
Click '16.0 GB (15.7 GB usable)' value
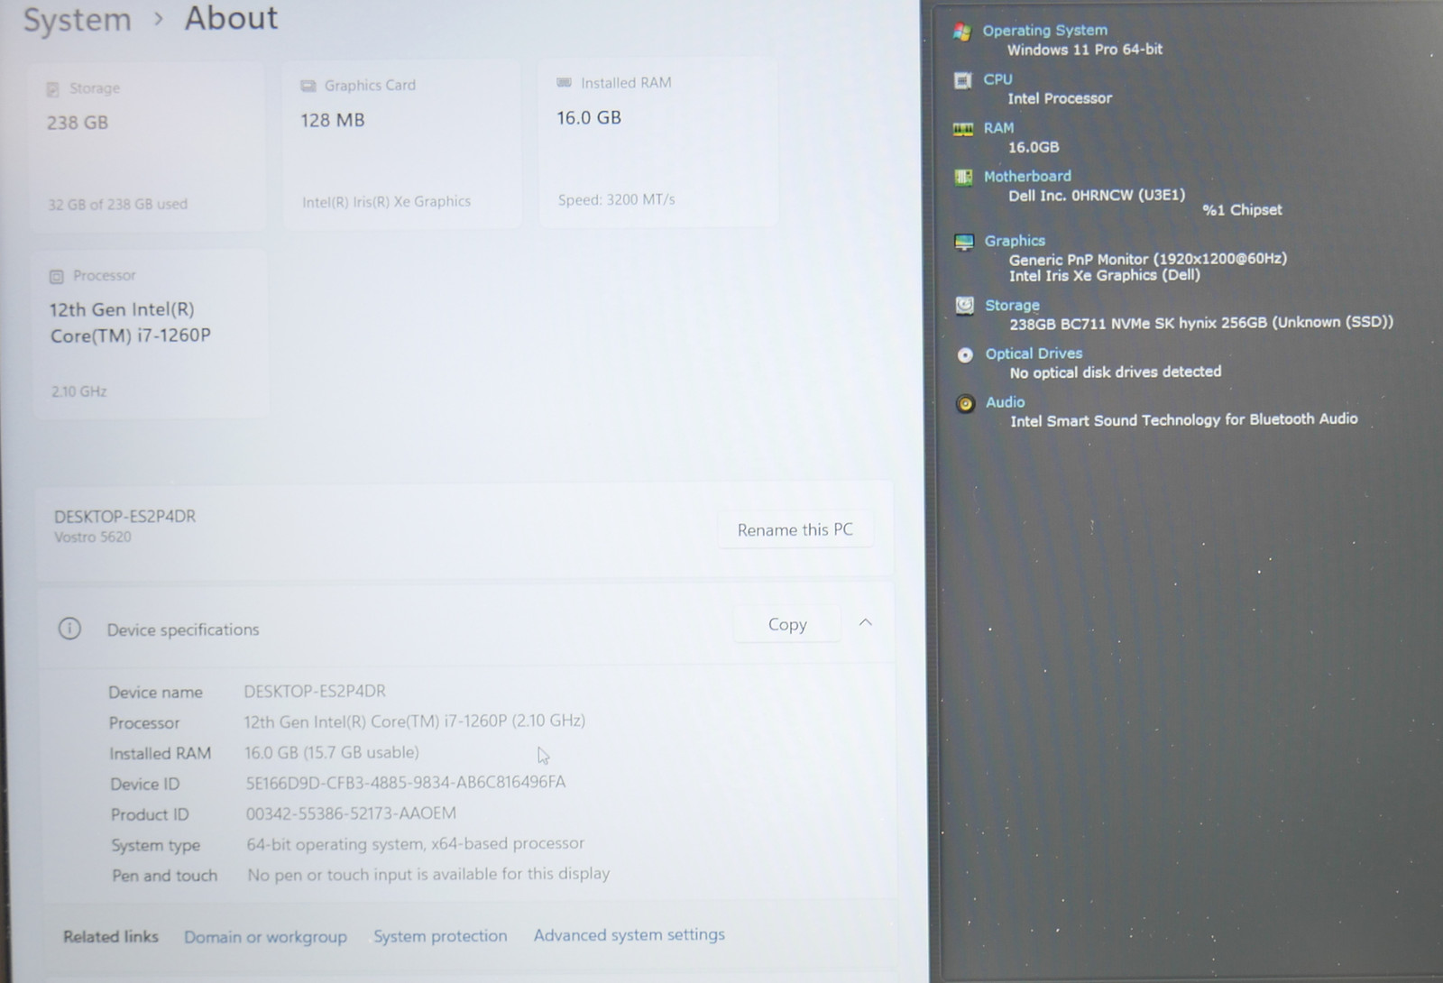[x=332, y=752]
